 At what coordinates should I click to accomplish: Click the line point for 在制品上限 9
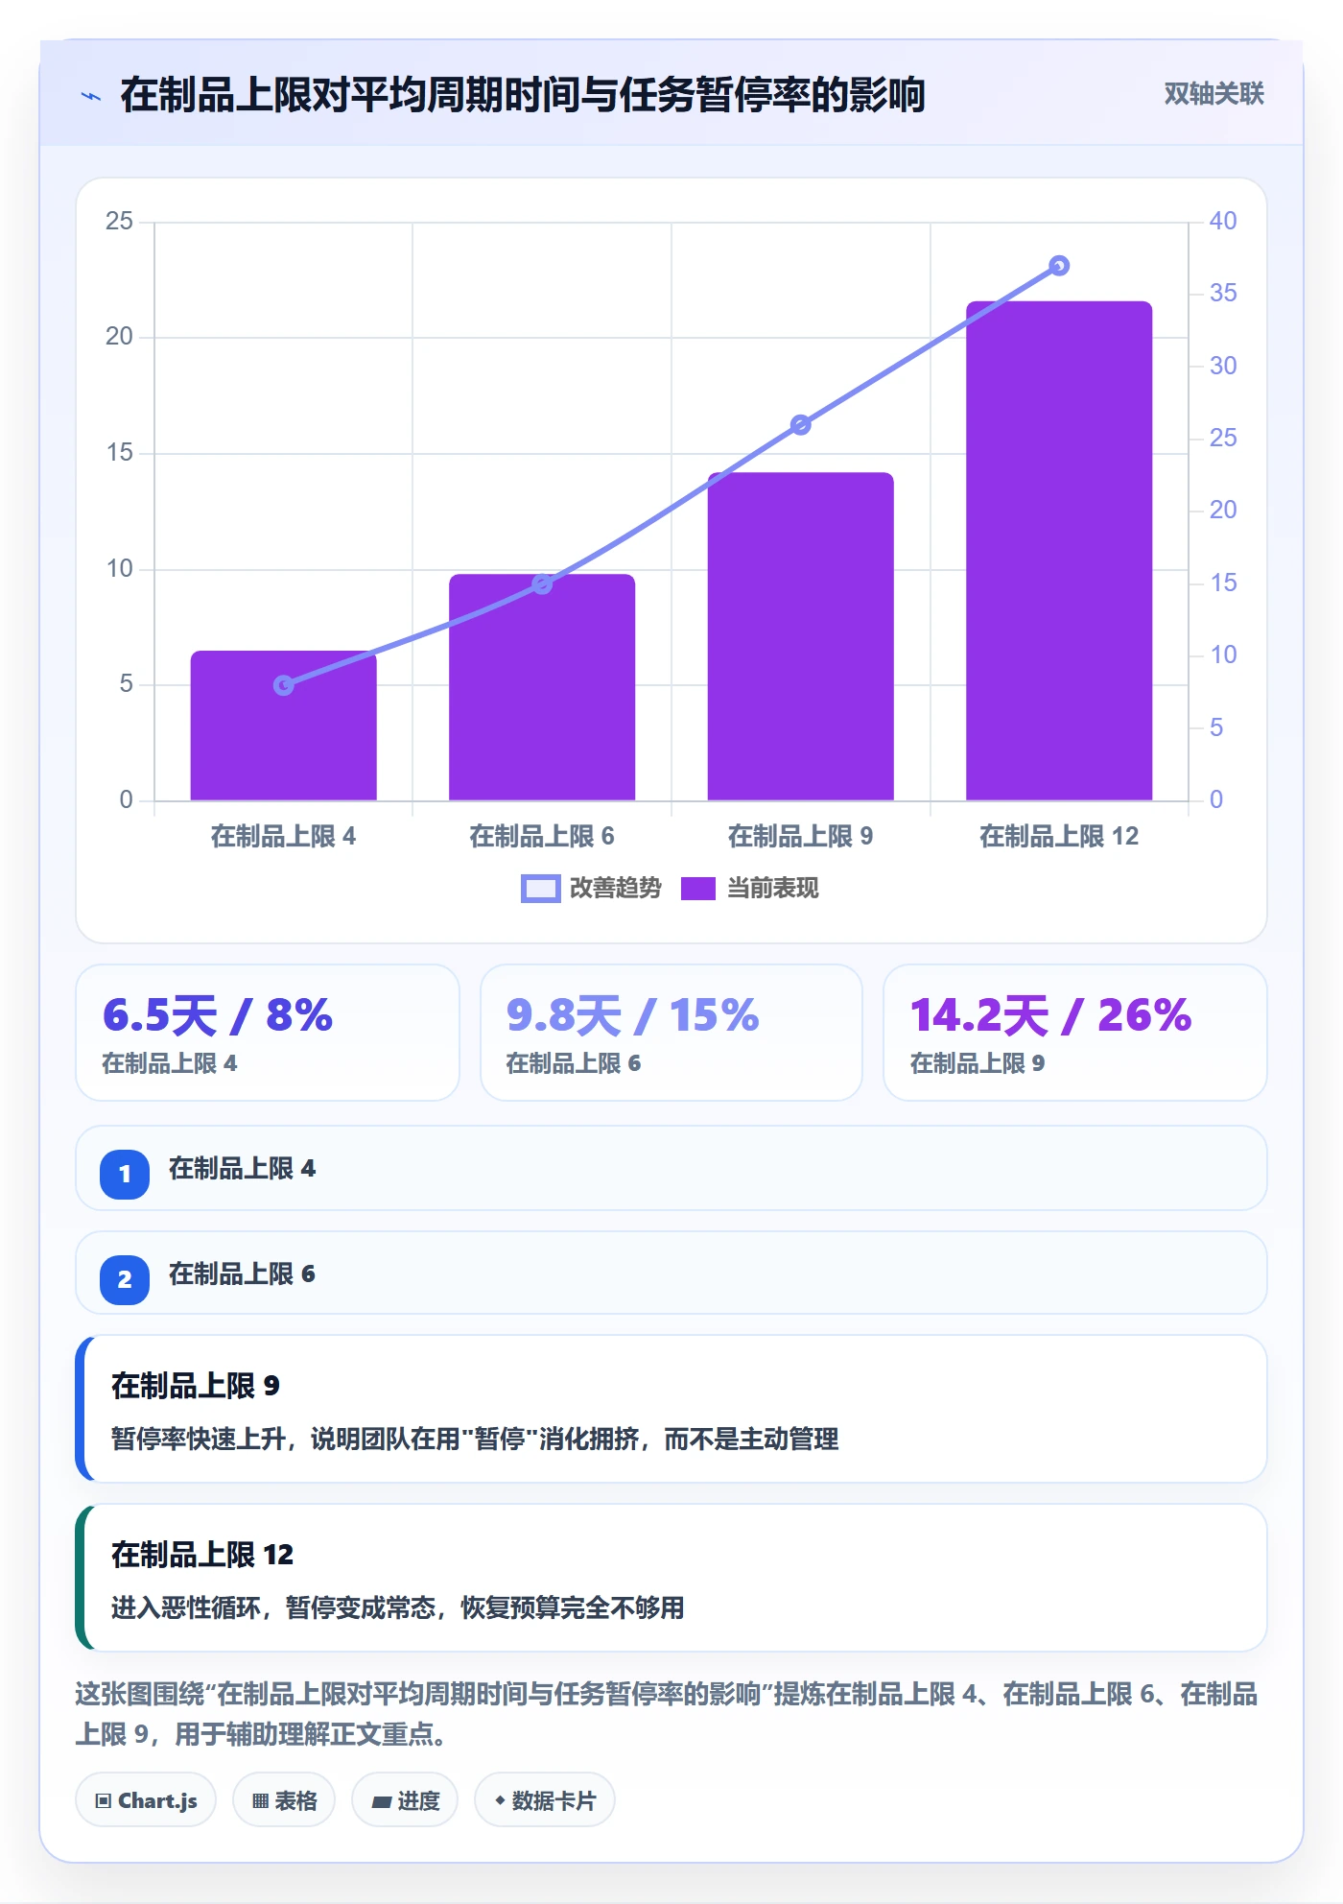click(x=801, y=425)
